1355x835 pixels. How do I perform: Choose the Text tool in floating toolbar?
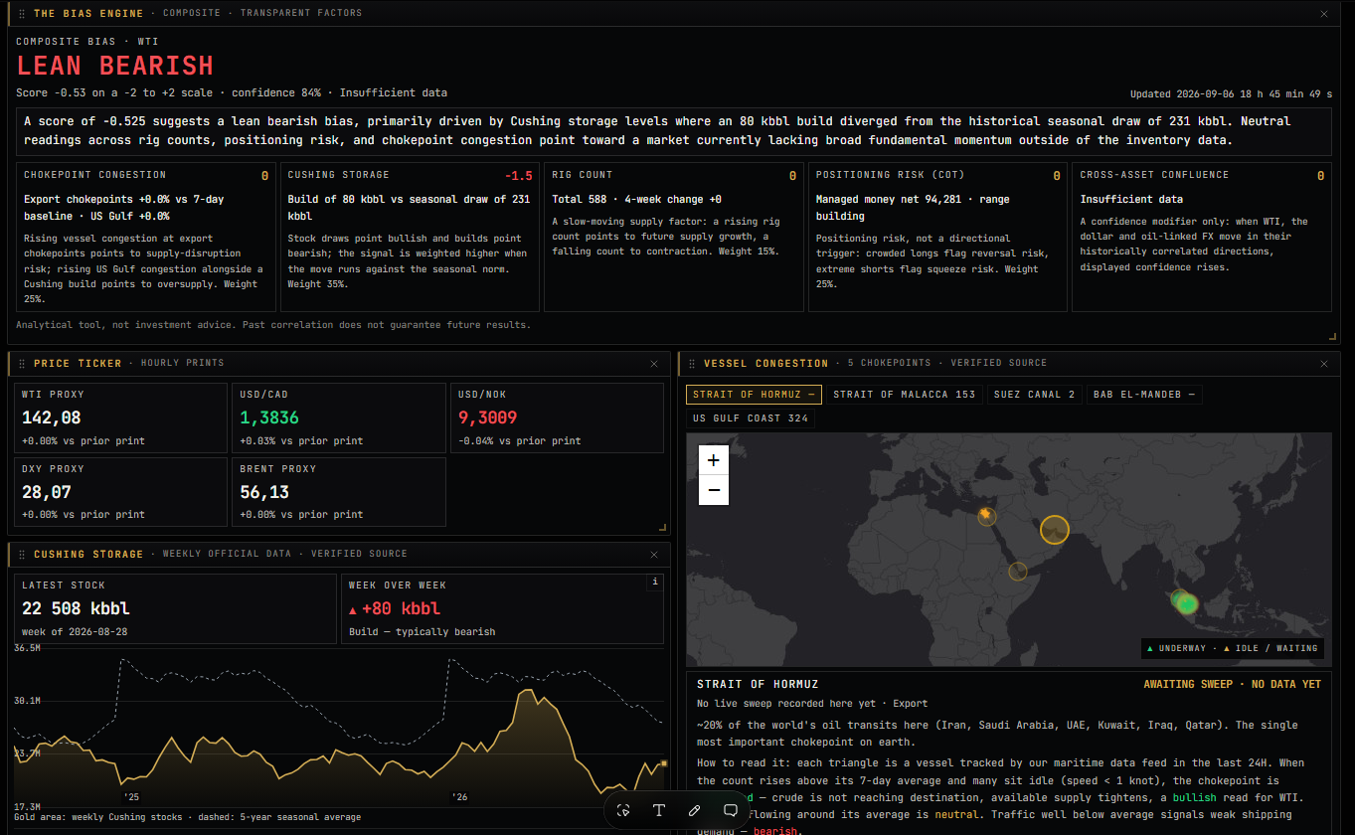(x=658, y=810)
